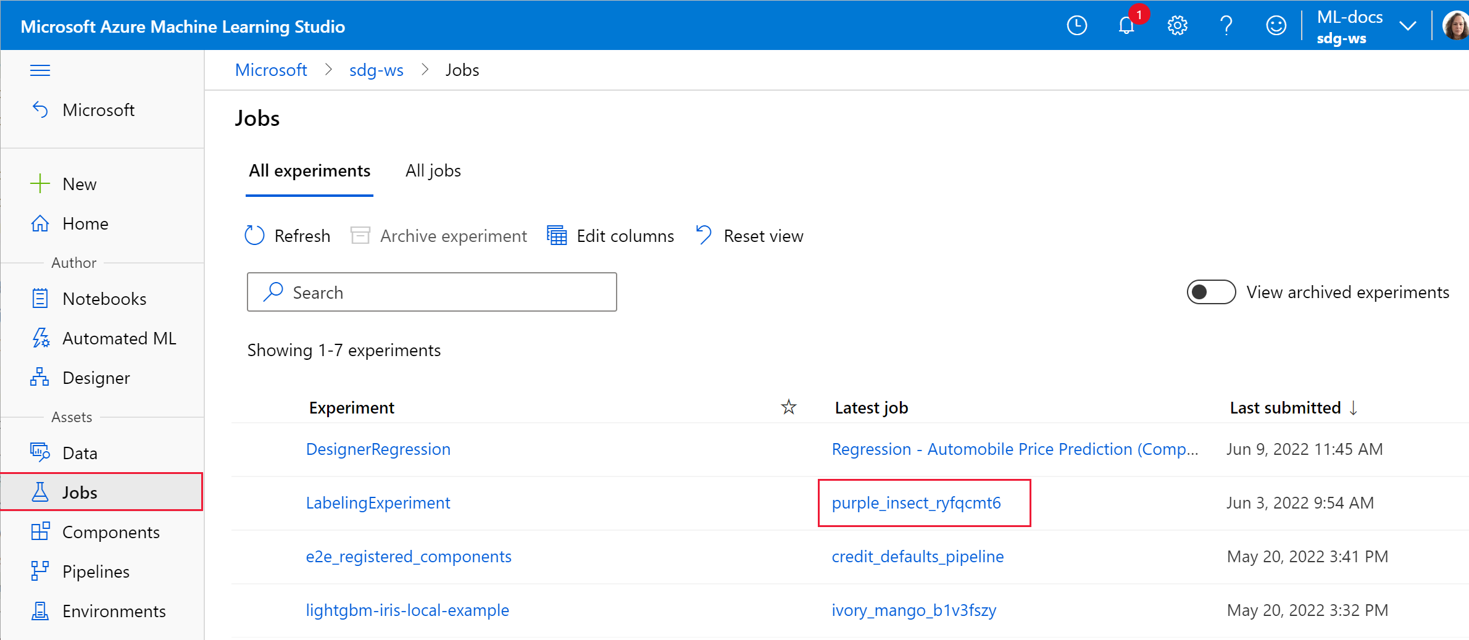Expand the Edit columns options
Screen dimensions: 1469x640
(611, 235)
